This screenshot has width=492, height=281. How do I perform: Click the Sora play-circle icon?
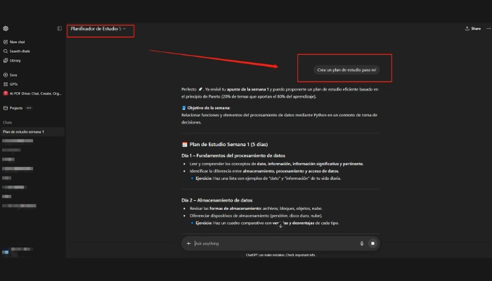coord(6,75)
